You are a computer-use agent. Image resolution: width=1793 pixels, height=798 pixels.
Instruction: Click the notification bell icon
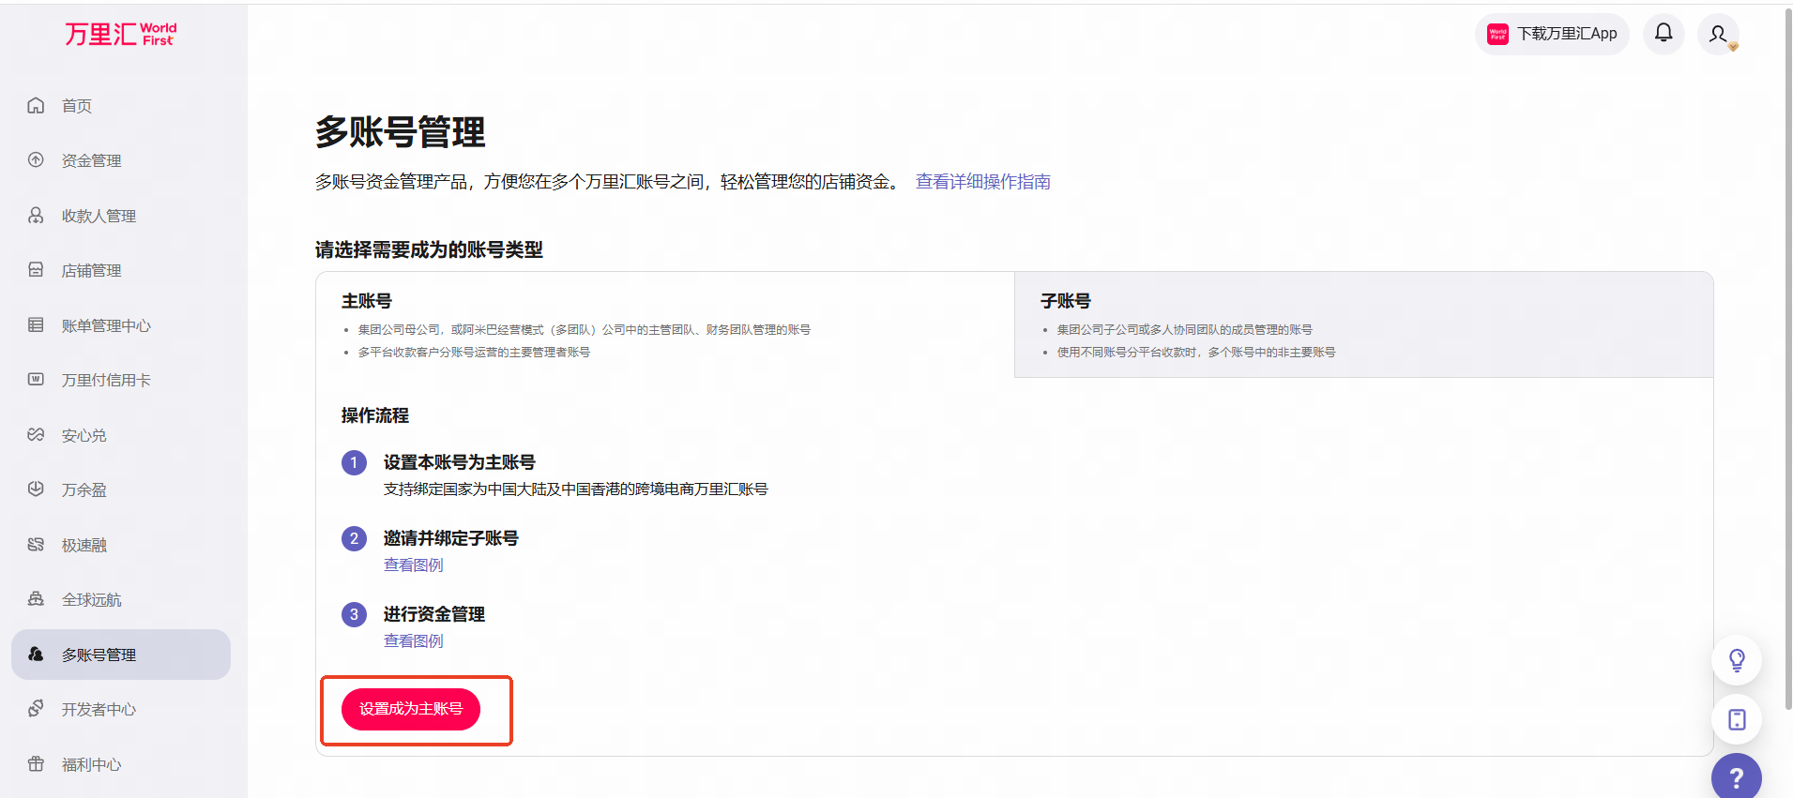(1664, 34)
